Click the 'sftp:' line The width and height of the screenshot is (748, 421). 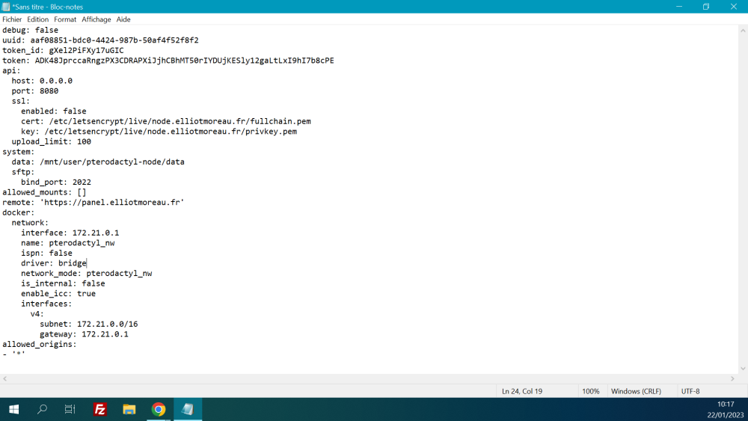pyautogui.click(x=23, y=172)
